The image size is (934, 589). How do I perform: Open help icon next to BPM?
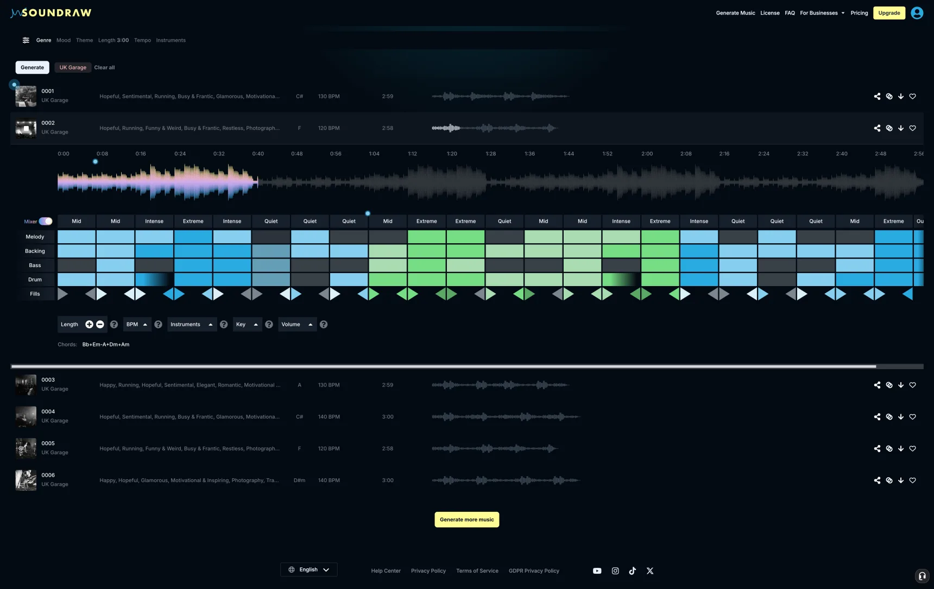[x=158, y=325]
